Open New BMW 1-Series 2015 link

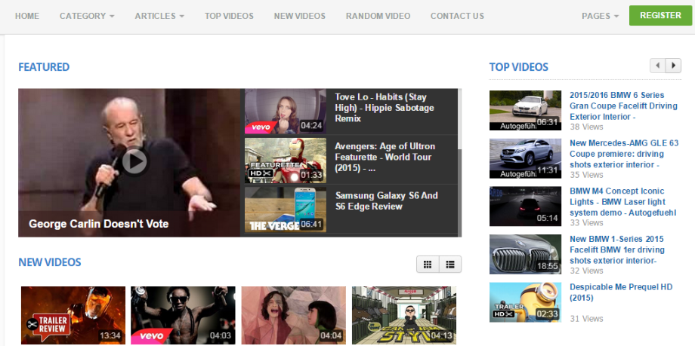[x=617, y=249]
